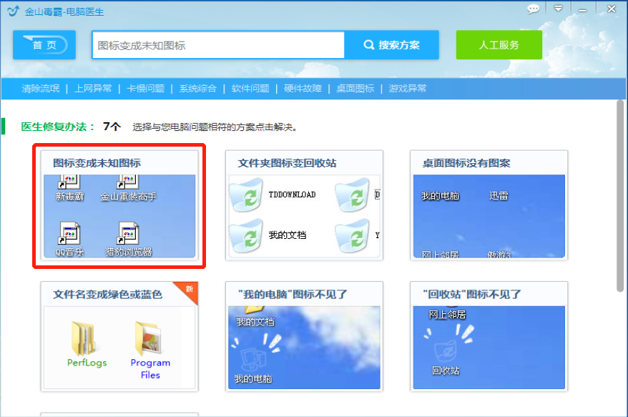Click the QQ音乐 unknown shortcut icon
Screen dimensions: 628x417
(69, 233)
